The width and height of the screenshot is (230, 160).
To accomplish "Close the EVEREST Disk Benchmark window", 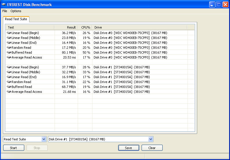I will tap(225, 5).
